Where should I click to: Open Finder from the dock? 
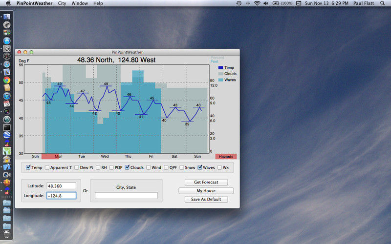point(7,17)
